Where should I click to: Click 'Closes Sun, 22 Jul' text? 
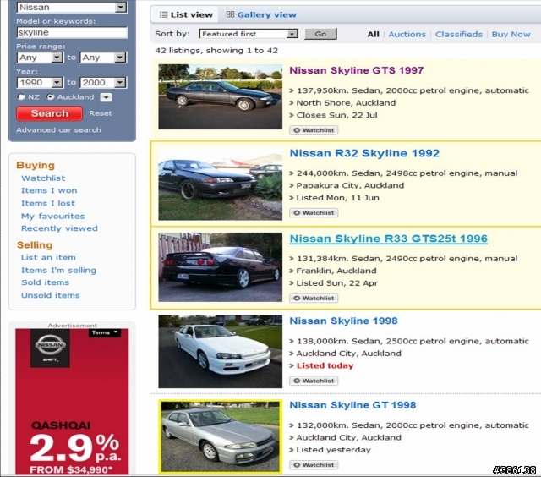point(336,115)
